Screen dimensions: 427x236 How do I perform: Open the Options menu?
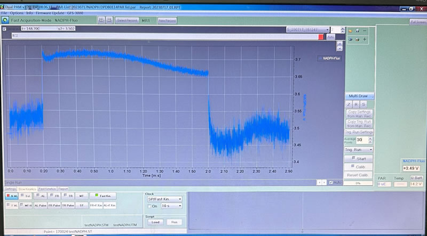point(17,12)
